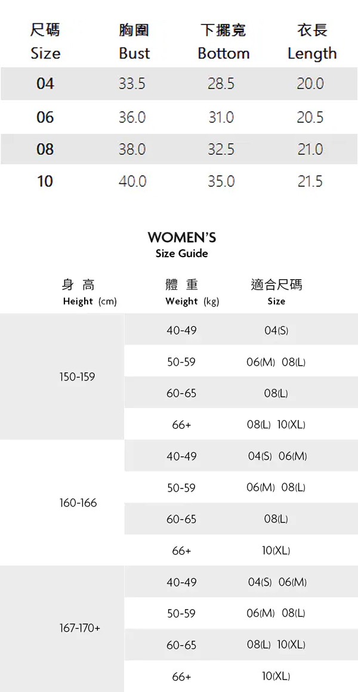This screenshot has height=692, width=358.
Task: Select the length value 21.5
Action: (310, 181)
